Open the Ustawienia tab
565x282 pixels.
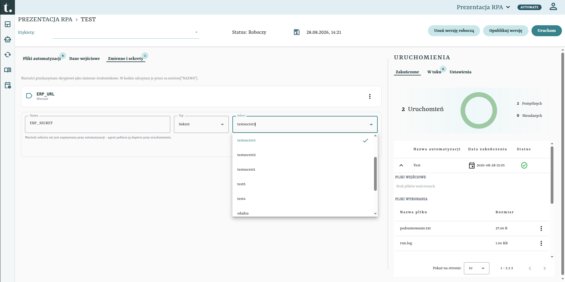coord(460,72)
